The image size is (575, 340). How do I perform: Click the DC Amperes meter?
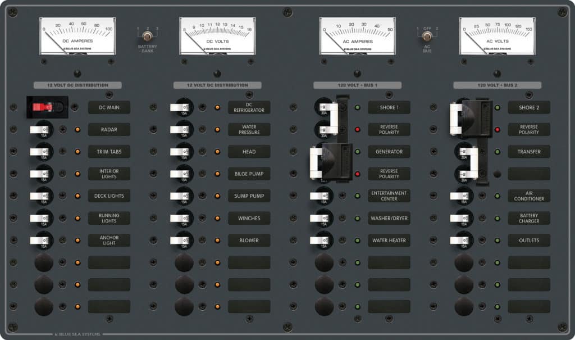tap(77, 35)
